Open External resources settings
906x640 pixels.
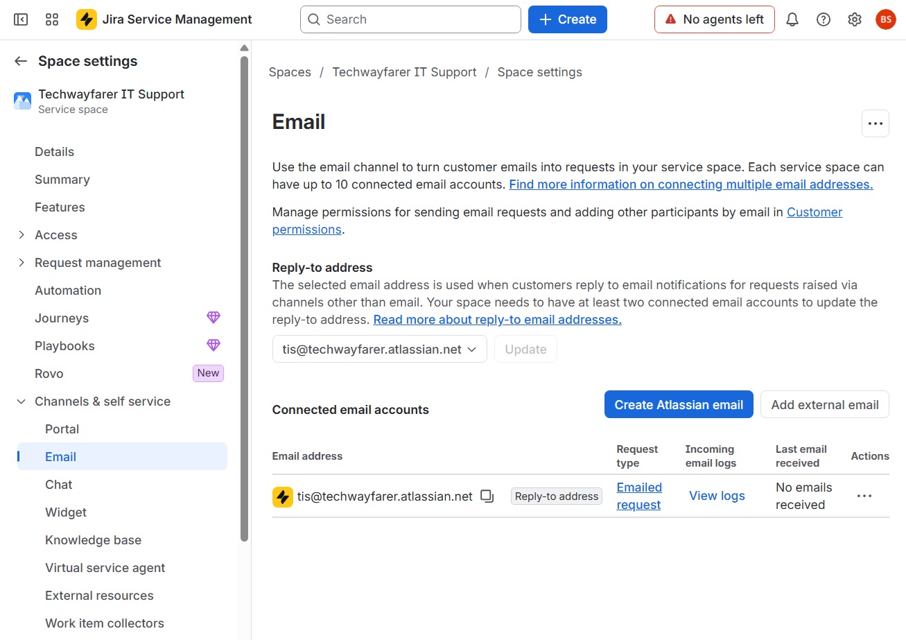99,596
